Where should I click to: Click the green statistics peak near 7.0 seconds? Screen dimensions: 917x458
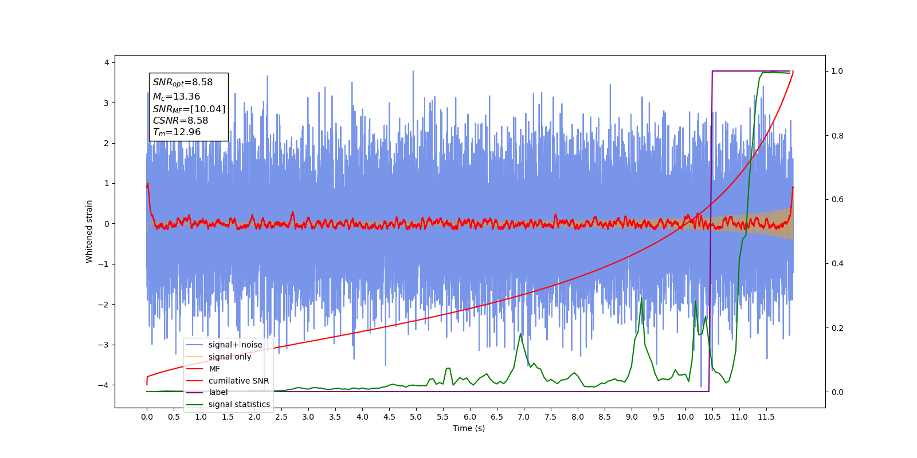tap(520, 334)
